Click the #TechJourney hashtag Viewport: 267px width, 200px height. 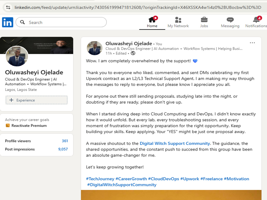point(100,179)
